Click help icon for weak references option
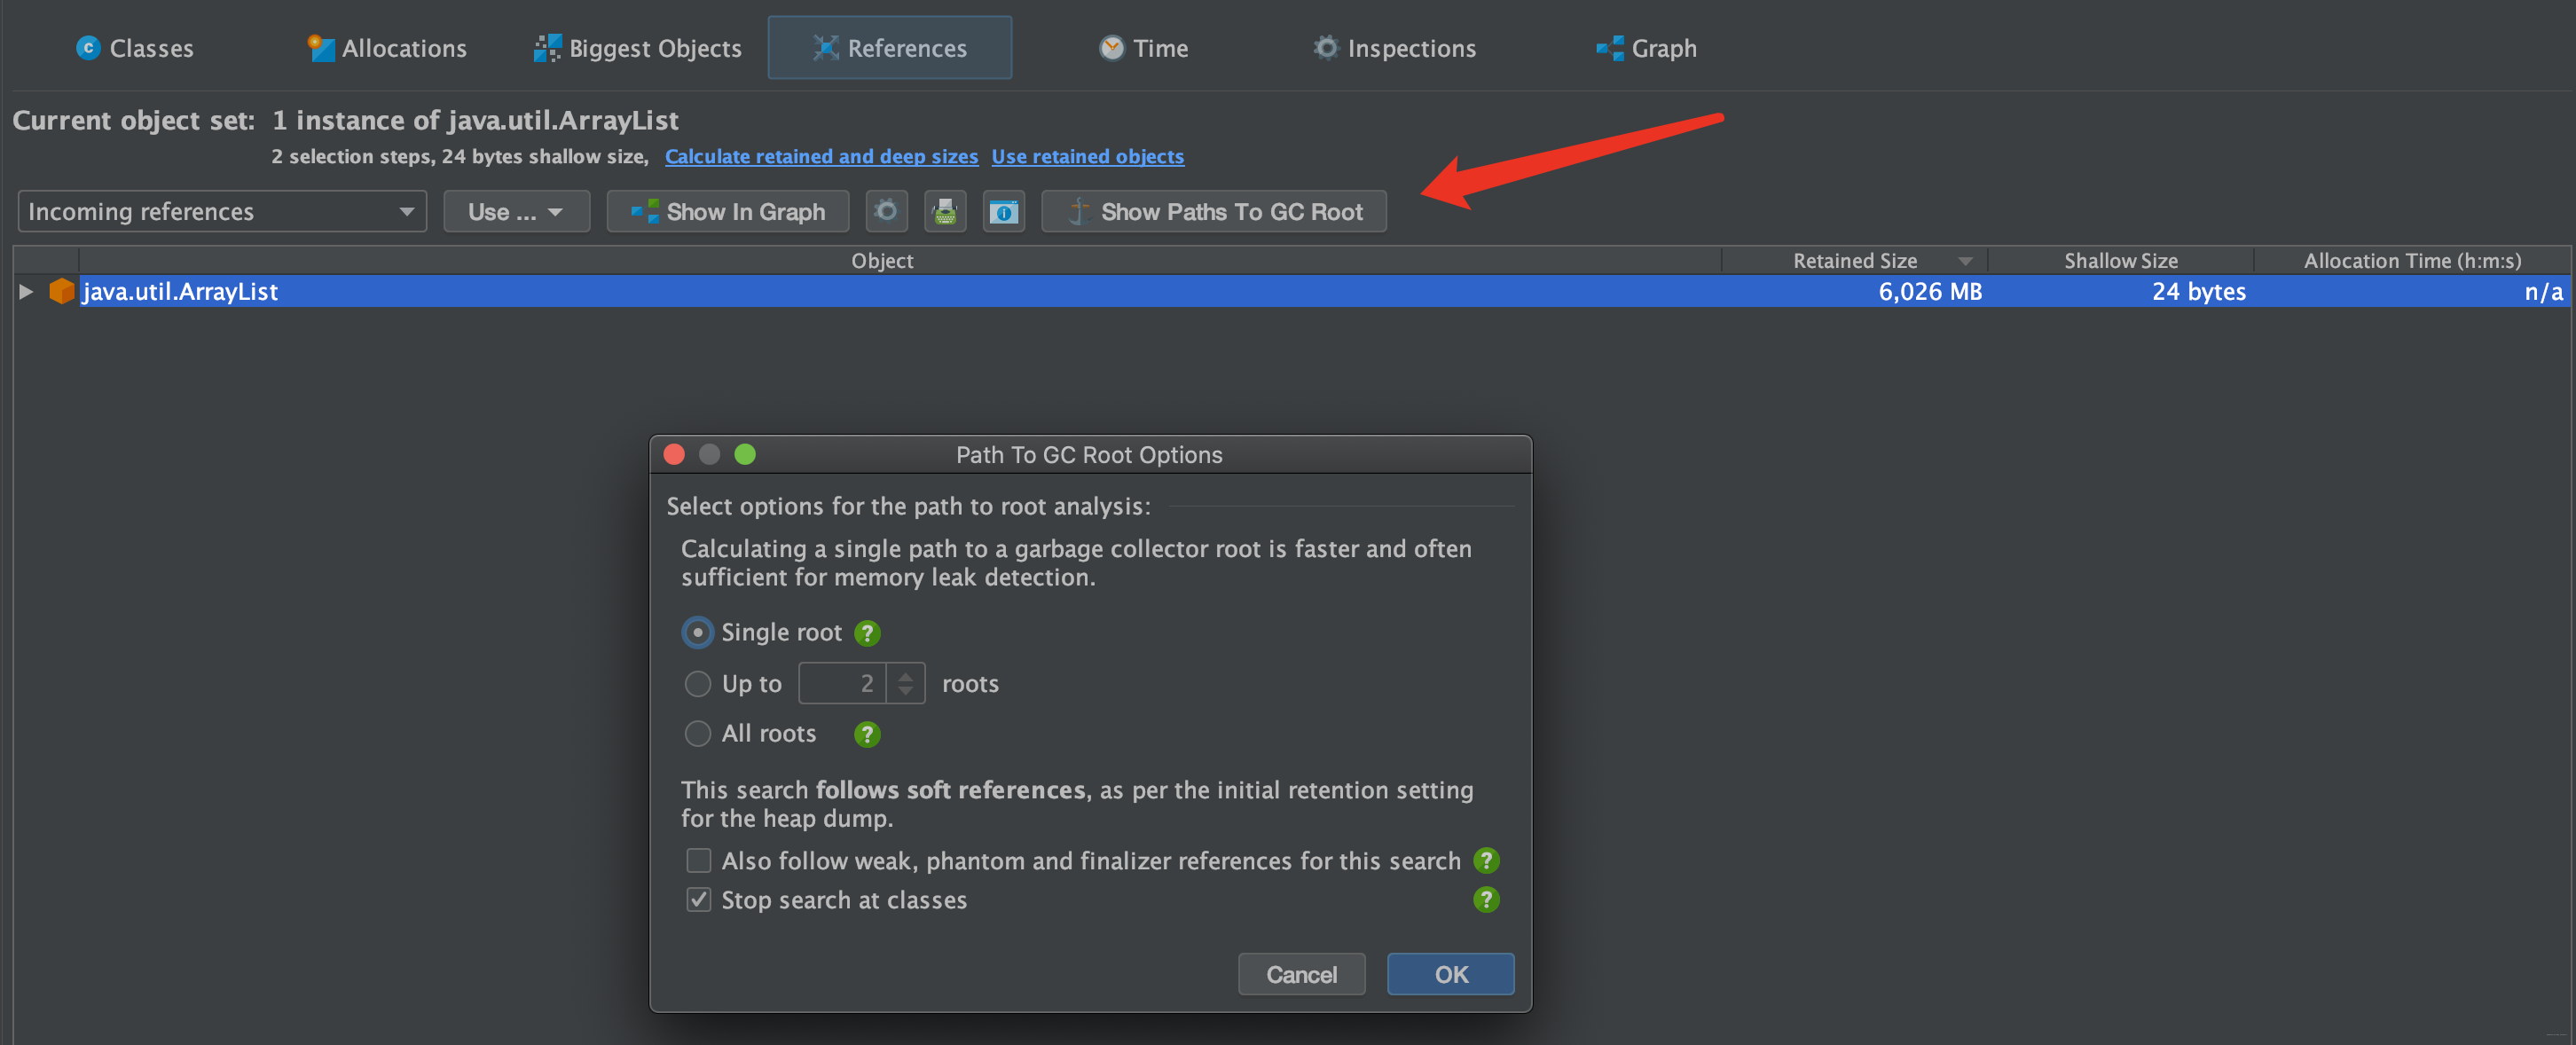 (1486, 860)
